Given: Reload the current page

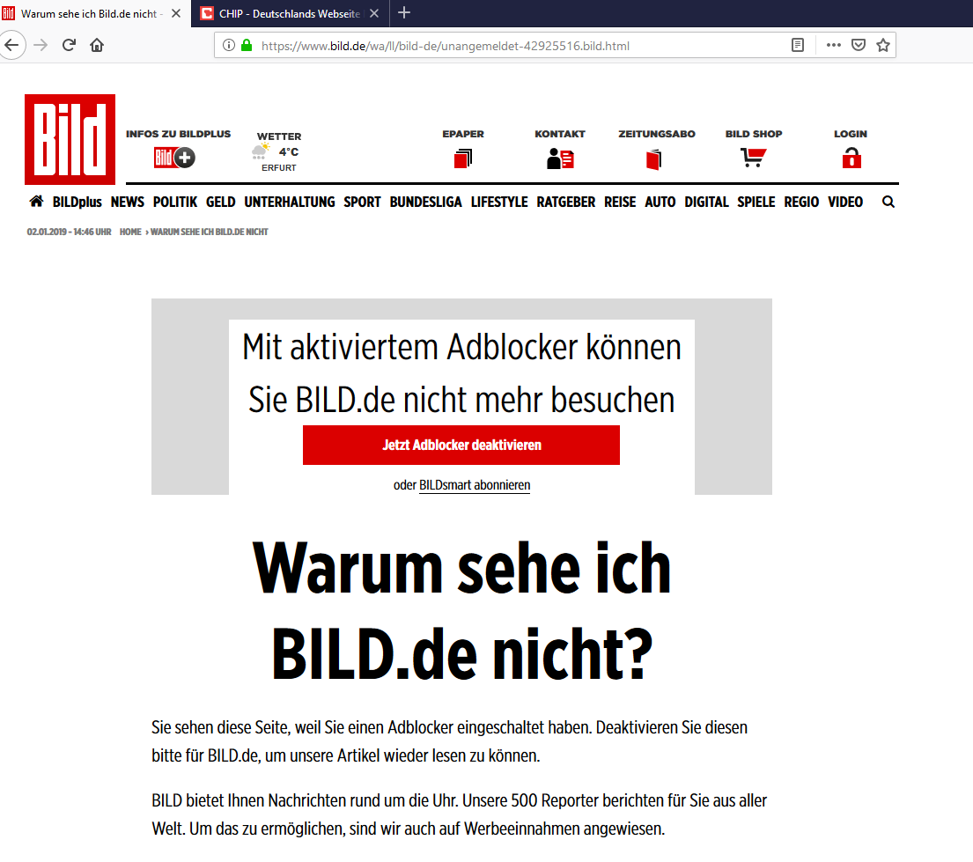Looking at the screenshot, I should tap(69, 45).
